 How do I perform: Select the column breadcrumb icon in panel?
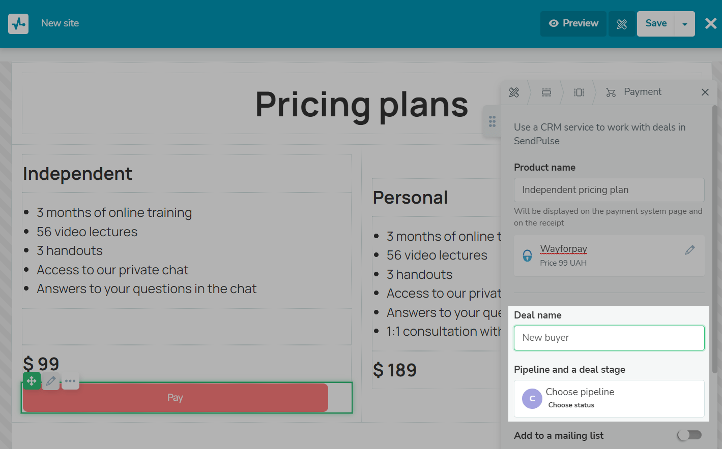point(579,92)
